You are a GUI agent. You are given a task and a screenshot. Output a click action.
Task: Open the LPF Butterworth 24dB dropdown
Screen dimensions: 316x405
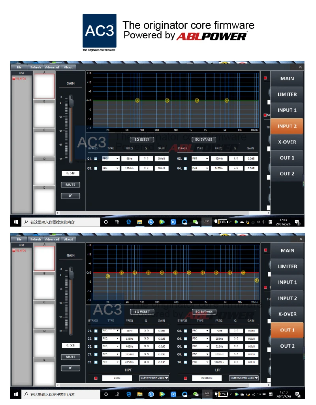244,378
